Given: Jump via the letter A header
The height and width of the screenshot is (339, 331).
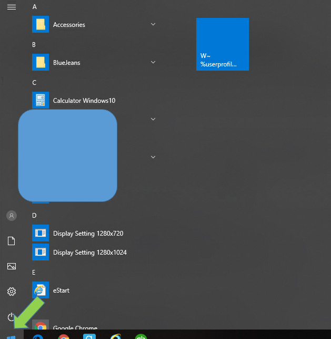Looking at the screenshot, I should [x=35, y=7].
